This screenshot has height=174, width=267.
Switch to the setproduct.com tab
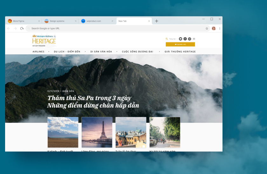(x=97, y=21)
